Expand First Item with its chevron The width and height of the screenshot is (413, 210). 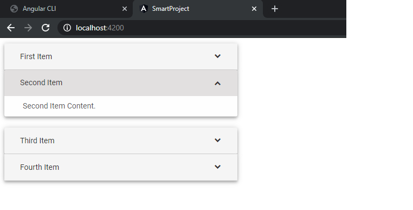coord(217,56)
